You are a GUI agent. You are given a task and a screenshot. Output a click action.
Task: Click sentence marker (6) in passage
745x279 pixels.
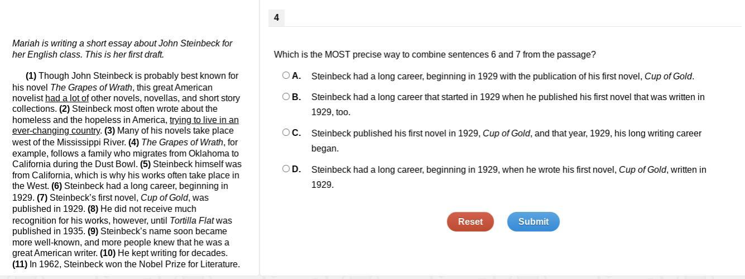point(57,186)
